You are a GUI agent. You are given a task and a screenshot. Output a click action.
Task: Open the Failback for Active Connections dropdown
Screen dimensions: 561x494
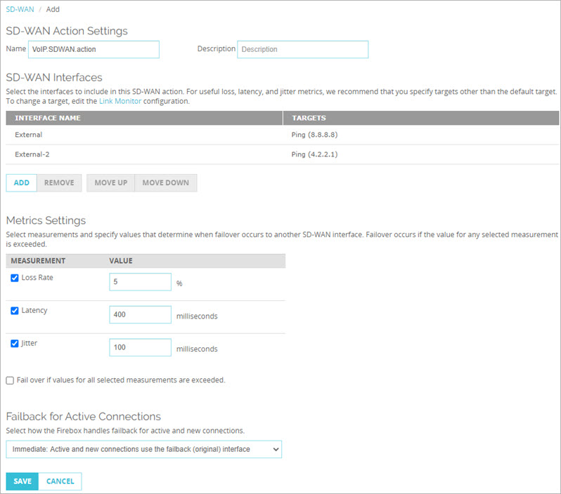click(x=143, y=449)
